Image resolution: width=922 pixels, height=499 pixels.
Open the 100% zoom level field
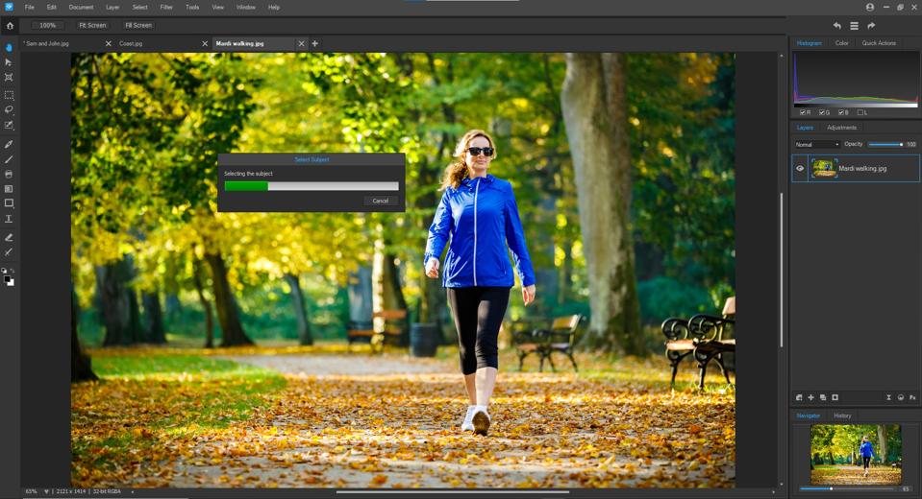click(x=47, y=25)
